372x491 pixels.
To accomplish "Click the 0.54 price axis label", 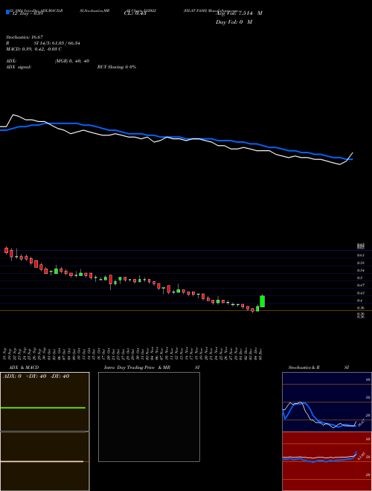I will (x=360, y=270).
